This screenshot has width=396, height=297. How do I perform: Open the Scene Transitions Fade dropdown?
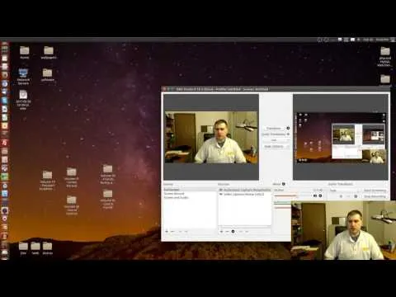[x=345, y=191]
